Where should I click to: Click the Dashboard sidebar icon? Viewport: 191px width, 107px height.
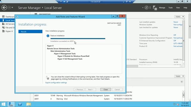pyautogui.click(x=3, y=17)
